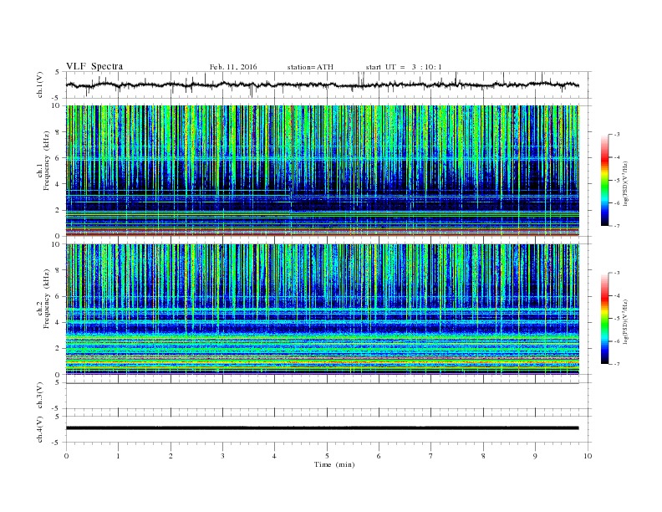Click the '-6' label on ch.2 color bar

617,341
